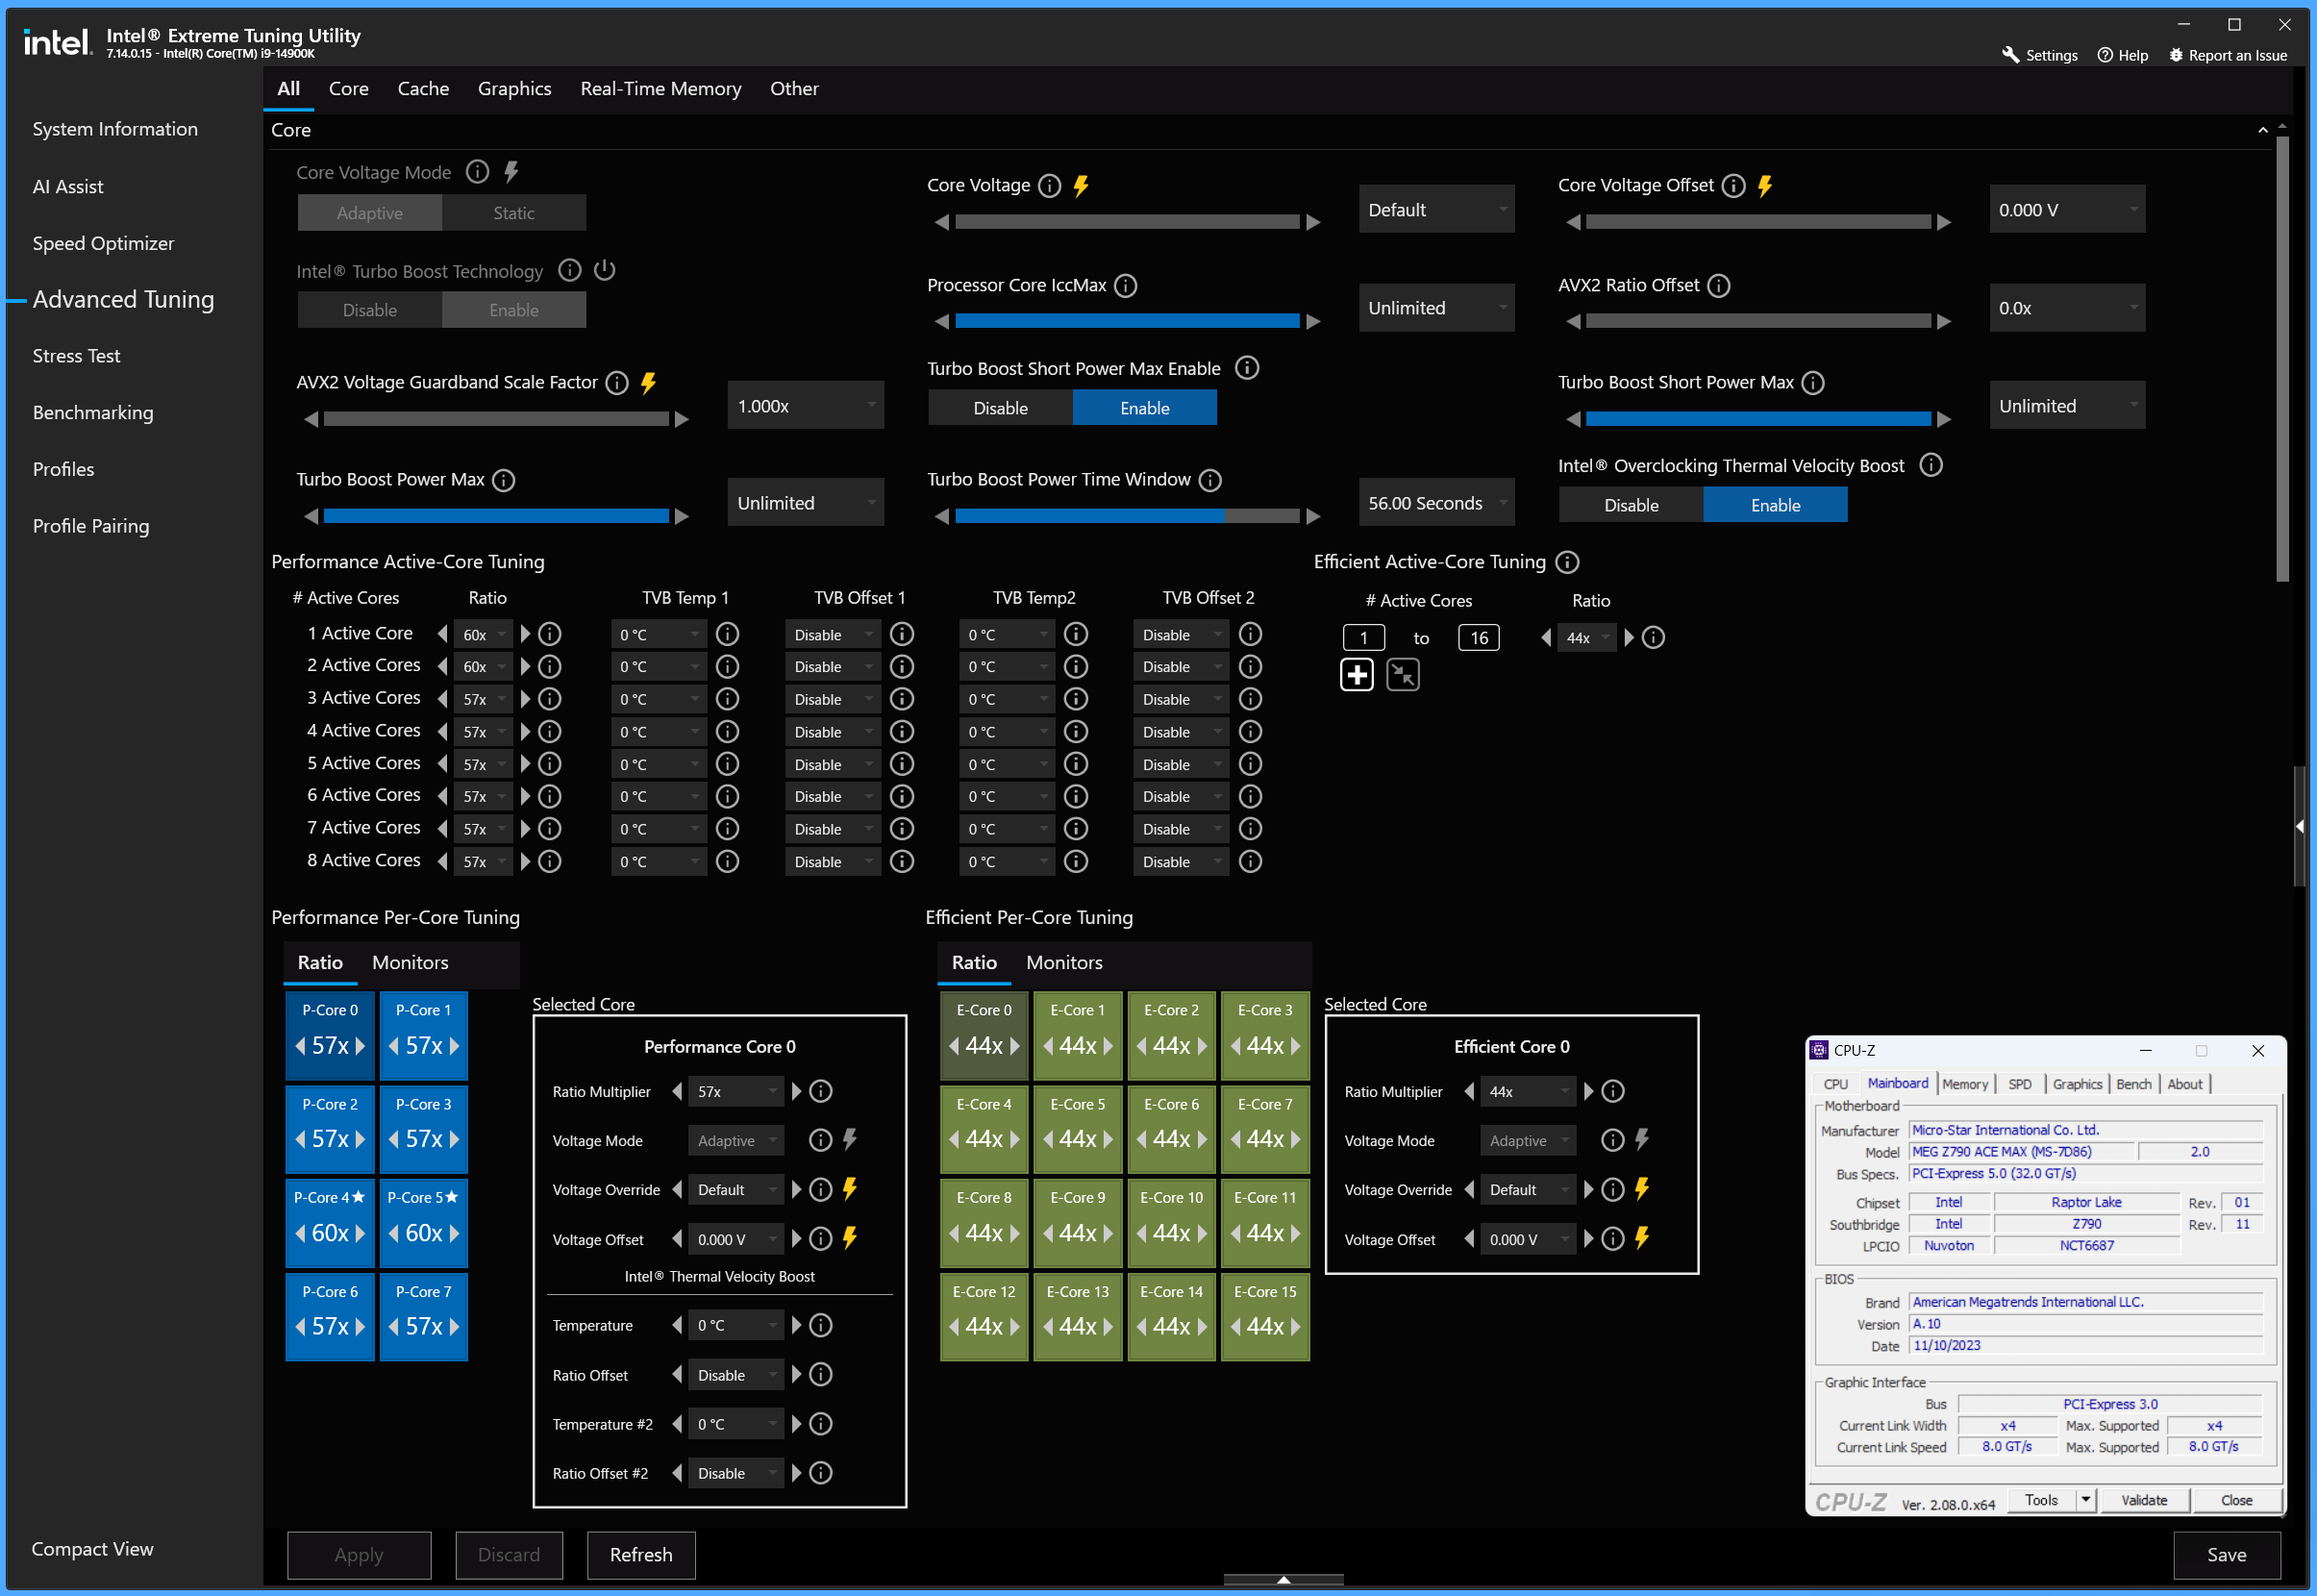Set Core Voltage Mode to Adaptive
This screenshot has height=1596, width=2317.
pyautogui.click(x=370, y=213)
